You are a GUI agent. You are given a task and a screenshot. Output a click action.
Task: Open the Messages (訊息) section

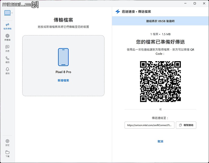tap(7, 49)
